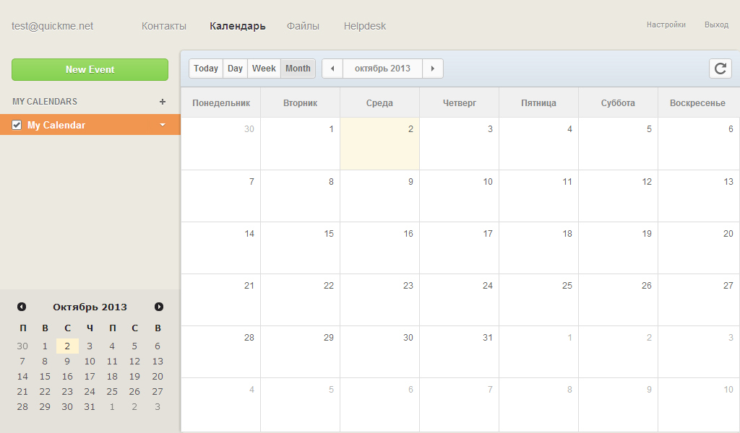Pick date 9 in mini calendar
This screenshot has width=740, height=433.
pos(67,362)
